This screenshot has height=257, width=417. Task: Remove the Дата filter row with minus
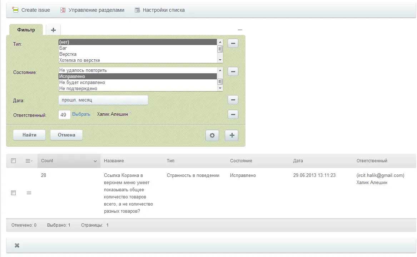click(233, 100)
